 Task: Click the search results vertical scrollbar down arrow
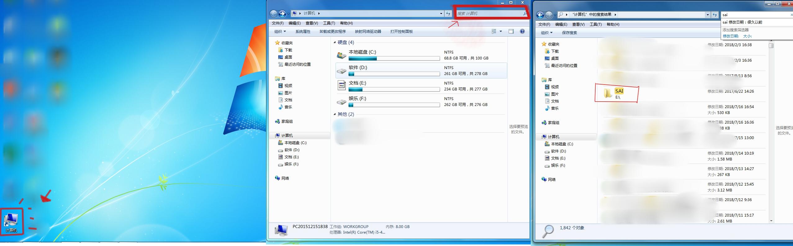point(771,221)
